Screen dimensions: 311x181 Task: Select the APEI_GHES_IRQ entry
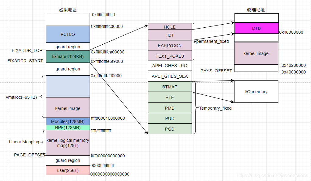pos(170,66)
